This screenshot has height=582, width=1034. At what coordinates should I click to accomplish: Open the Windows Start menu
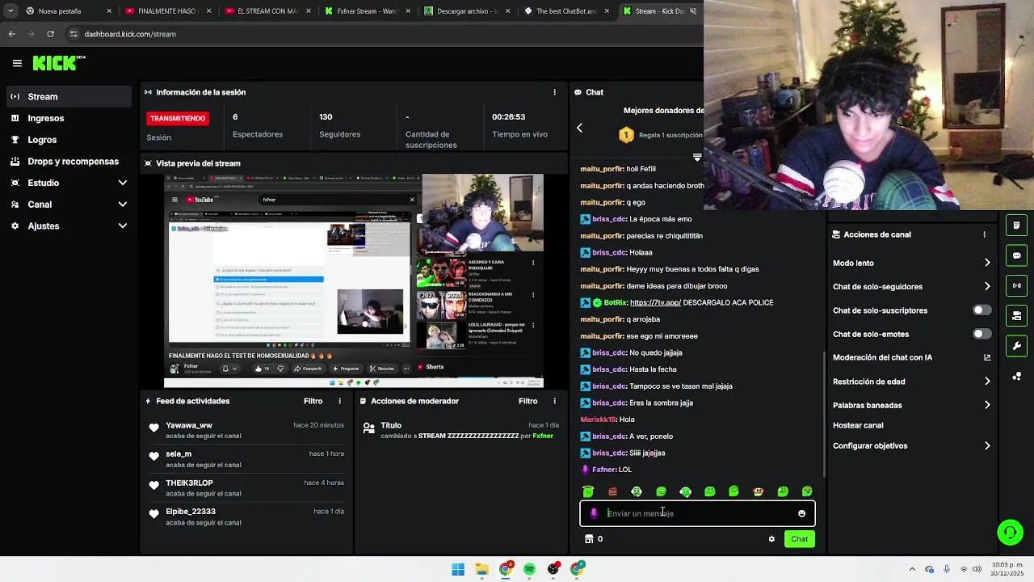[458, 569]
